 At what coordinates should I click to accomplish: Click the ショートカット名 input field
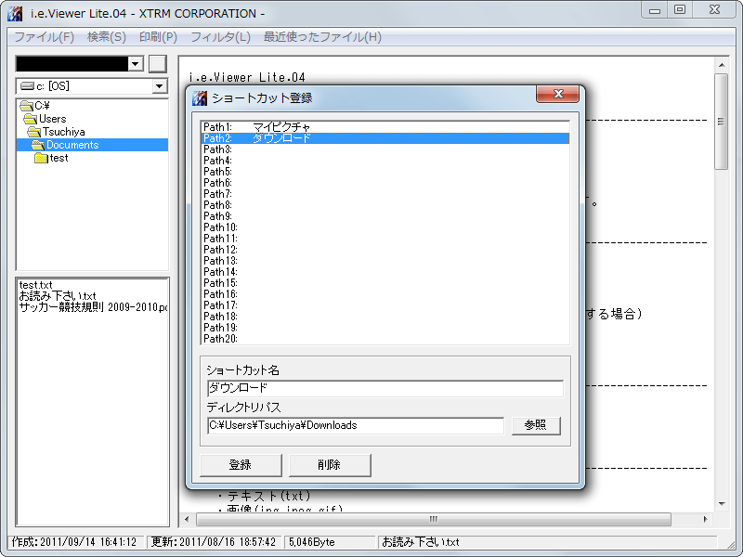point(385,388)
